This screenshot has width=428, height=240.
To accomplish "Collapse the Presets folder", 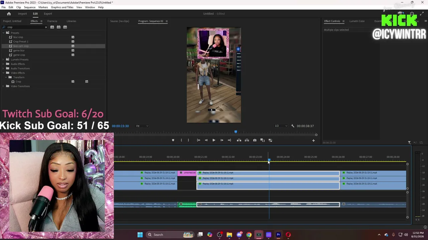I will point(3,33).
